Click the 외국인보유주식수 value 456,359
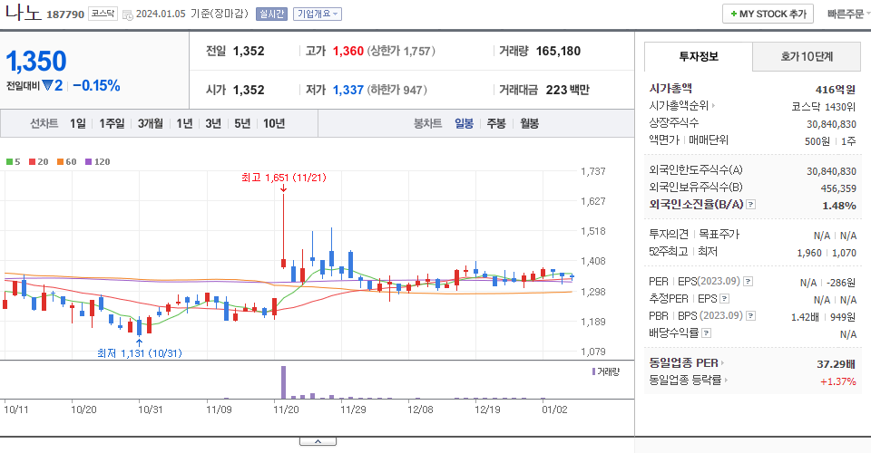 [838, 188]
